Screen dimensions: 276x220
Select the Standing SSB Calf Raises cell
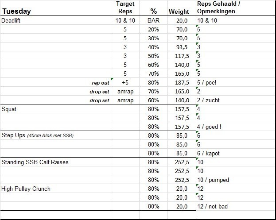coord(35,162)
